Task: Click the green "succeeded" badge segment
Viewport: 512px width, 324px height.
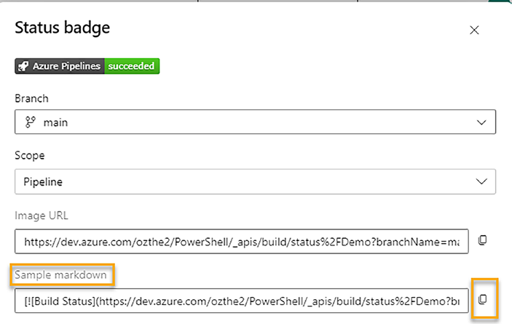Action: [x=132, y=66]
